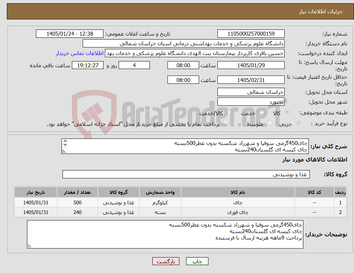Click the کد کالا column header
The height and width of the screenshot is (273, 354).
click(x=314, y=192)
